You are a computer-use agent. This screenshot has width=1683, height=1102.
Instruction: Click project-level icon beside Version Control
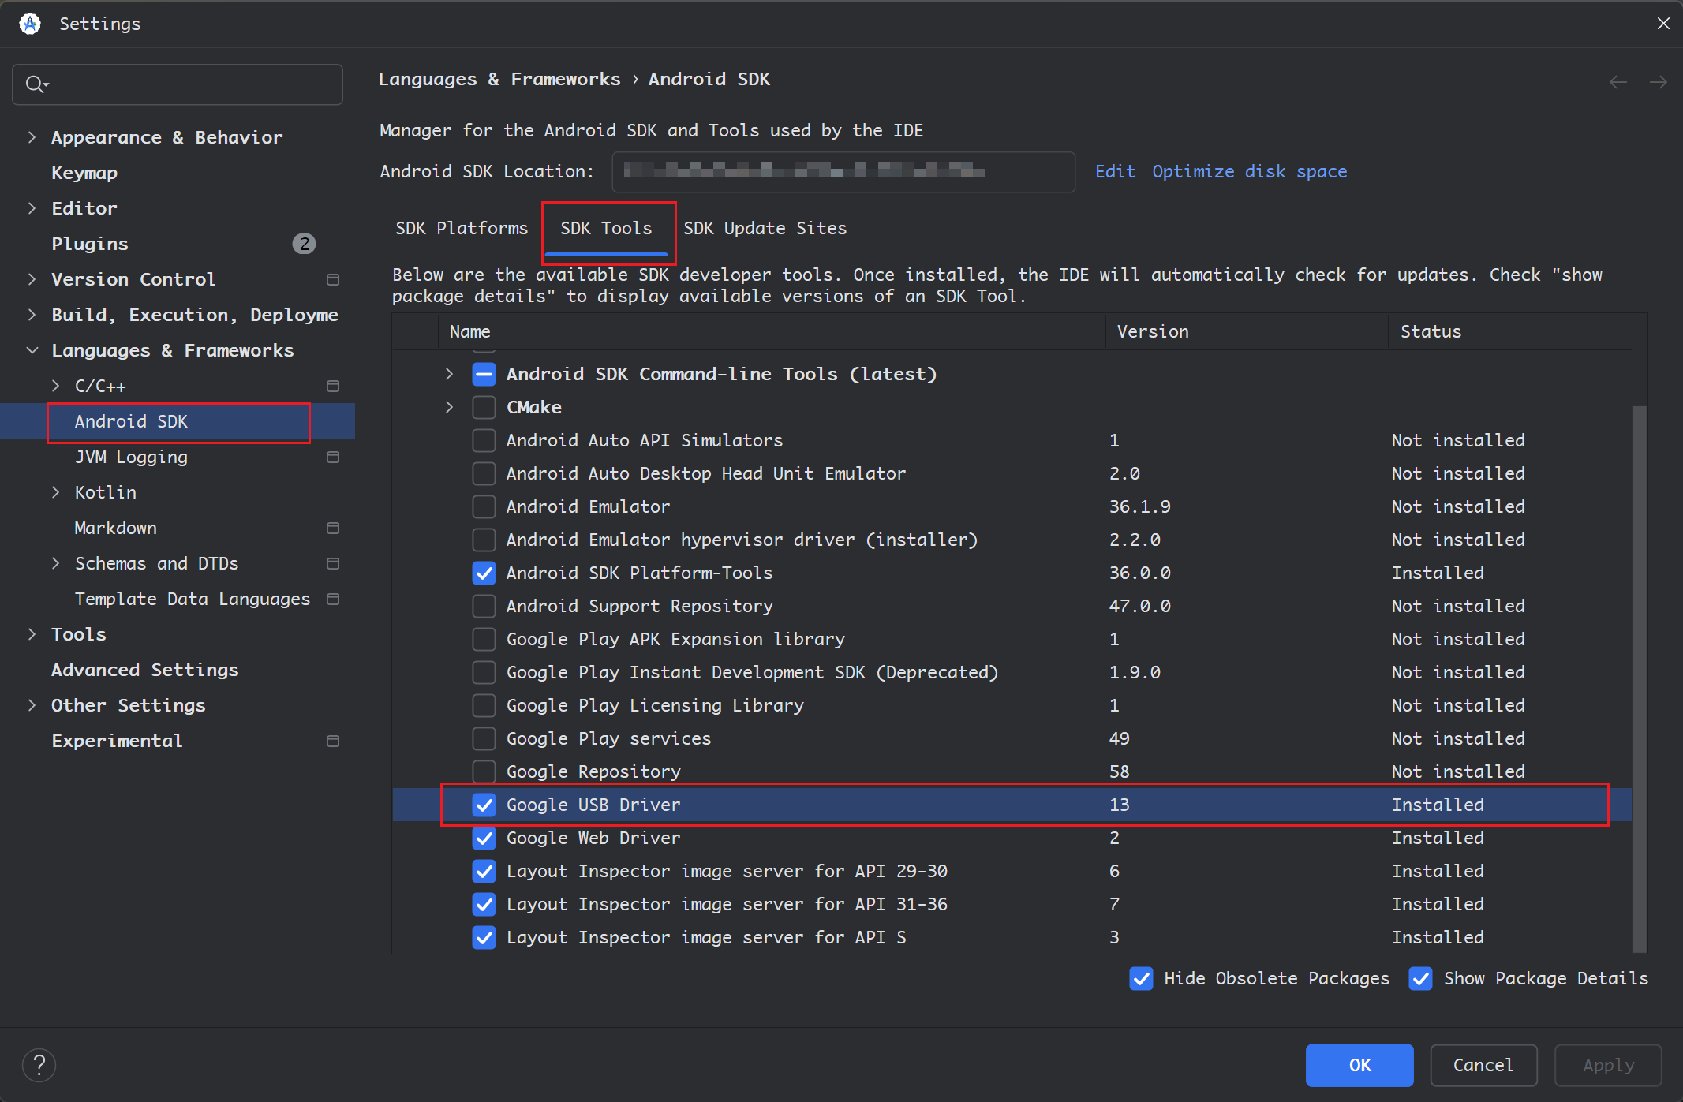pos(333,279)
